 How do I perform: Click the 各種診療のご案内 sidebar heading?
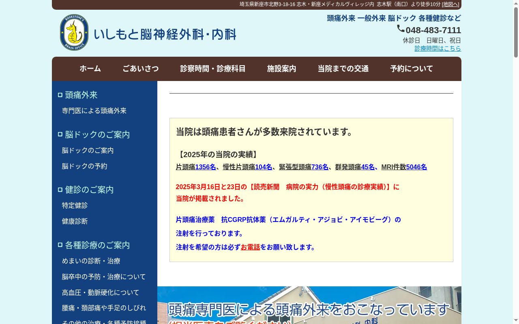pos(97,245)
